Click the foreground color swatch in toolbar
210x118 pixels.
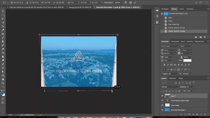pos(2,93)
